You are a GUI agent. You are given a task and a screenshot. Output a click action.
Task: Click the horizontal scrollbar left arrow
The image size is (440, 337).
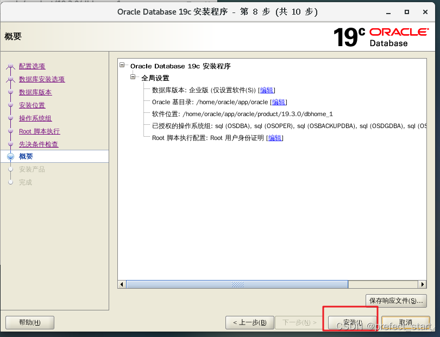pyautogui.click(x=122, y=284)
